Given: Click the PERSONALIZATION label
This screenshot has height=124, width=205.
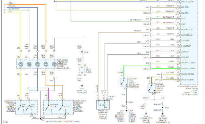Looking at the screenshot, I should pos(54,106).
